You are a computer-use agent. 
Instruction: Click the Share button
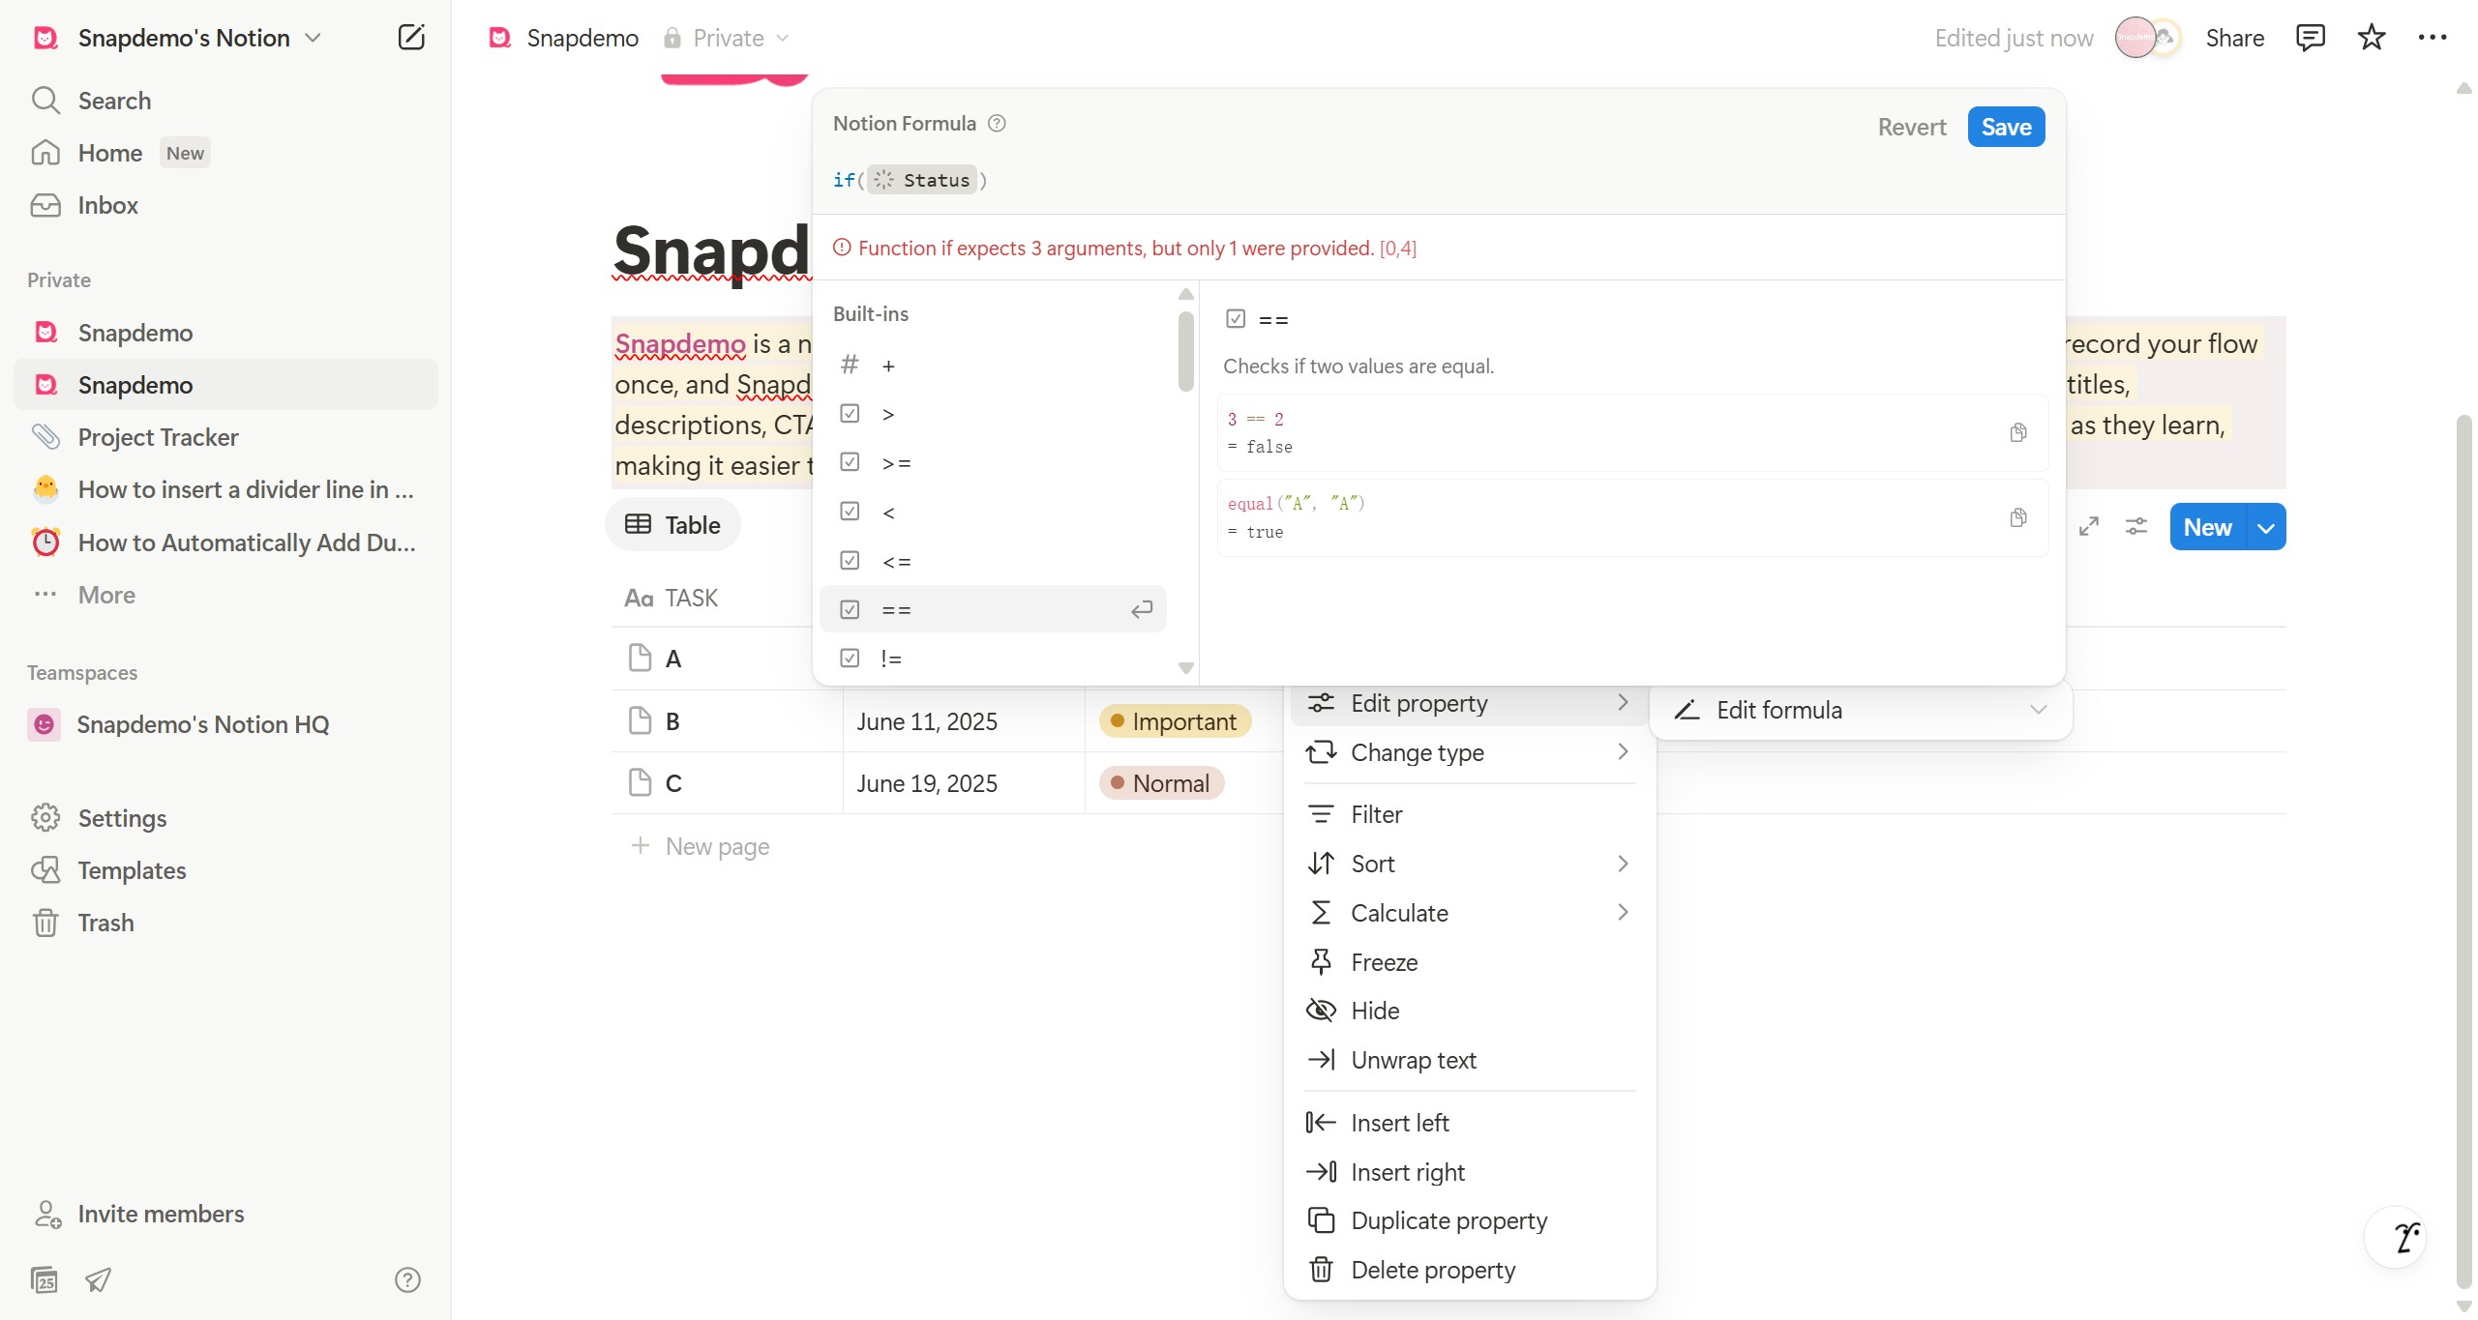pos(2234,38)
